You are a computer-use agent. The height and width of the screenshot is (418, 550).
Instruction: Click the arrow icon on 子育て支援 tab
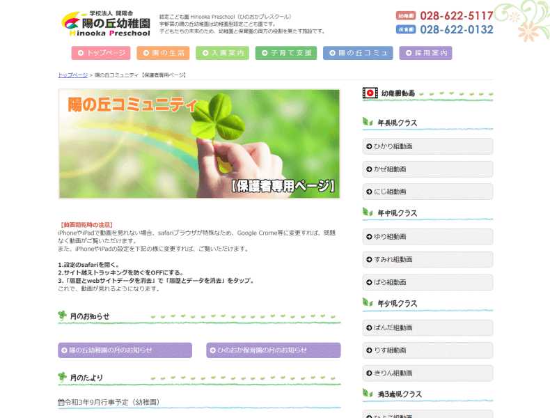pyautogui.click(x=265, y=53)
